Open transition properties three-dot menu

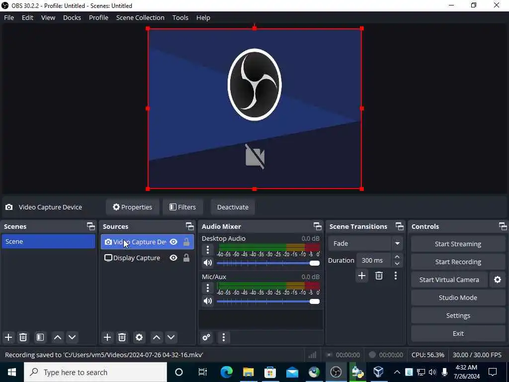coord(395,276)
